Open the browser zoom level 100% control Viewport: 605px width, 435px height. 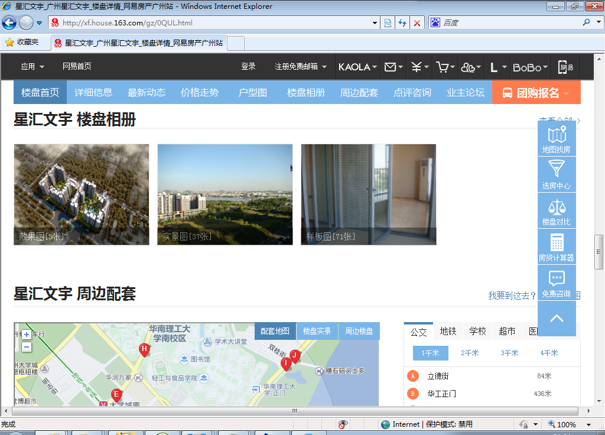pos(569,424)
